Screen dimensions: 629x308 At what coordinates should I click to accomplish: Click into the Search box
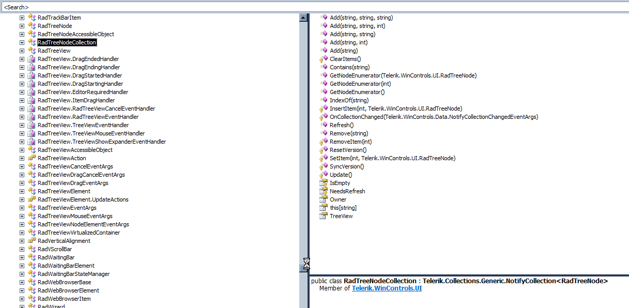coord(314,7)
